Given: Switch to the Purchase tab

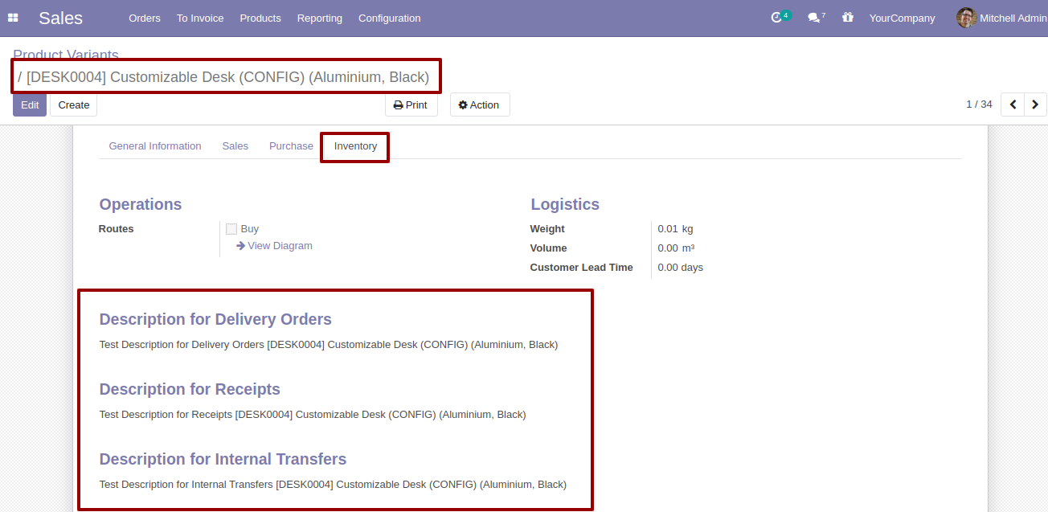Looking at the screenshot, I should 291,146.
